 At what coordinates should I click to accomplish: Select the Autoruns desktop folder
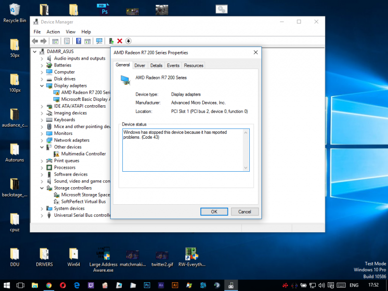tap(15, 153)
